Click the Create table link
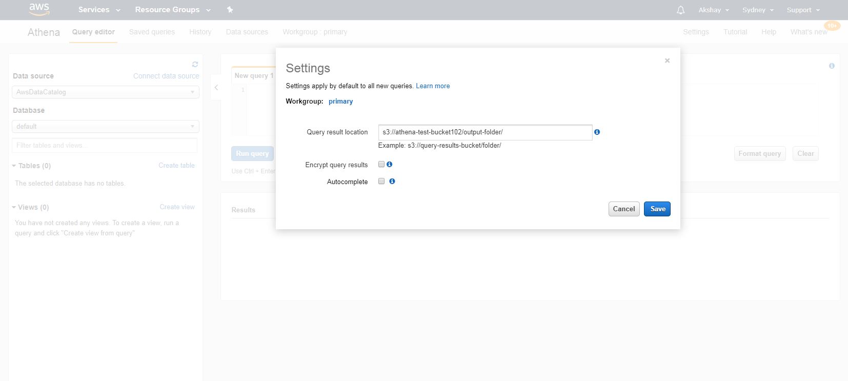The image size is (848, 381). [x=176, y=165]
